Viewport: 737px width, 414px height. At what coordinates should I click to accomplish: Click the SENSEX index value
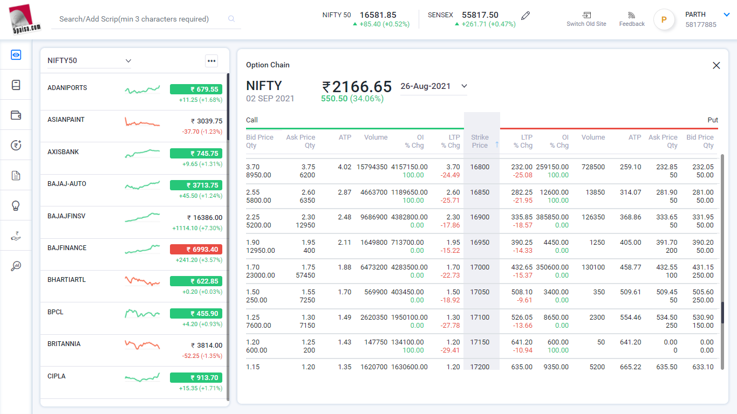point(480,15)
